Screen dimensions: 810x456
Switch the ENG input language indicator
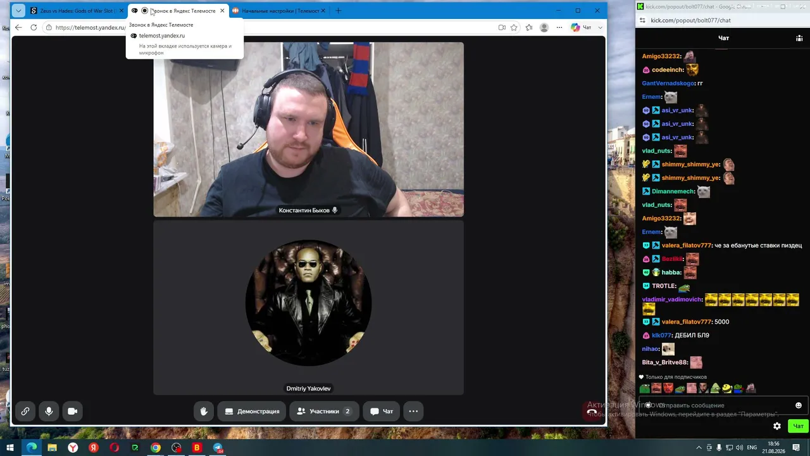click(x=752, y=448)
